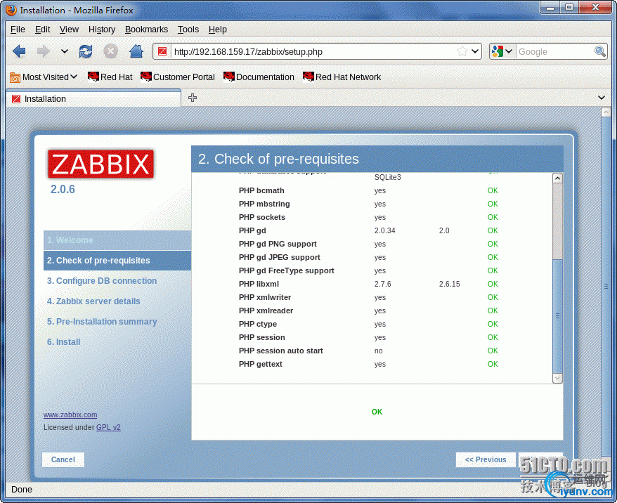
Task: Open the Help menu
Action: tap(218, 30)
